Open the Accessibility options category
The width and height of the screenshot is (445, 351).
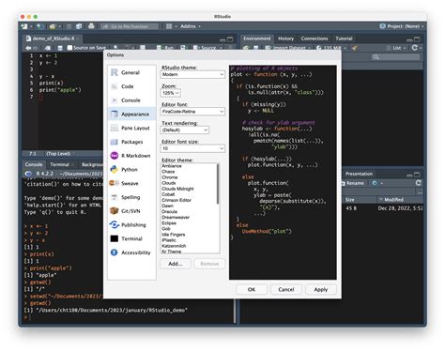[131, 252]
